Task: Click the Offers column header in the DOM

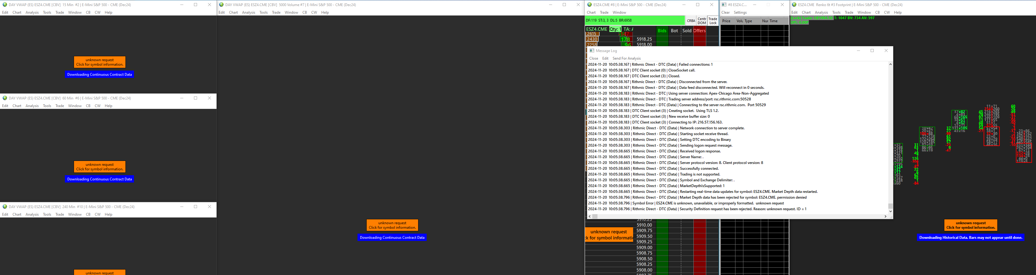Action: coord(699,30)
